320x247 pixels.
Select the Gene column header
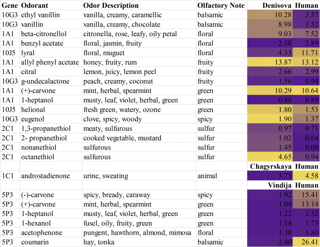pos(10,5)
